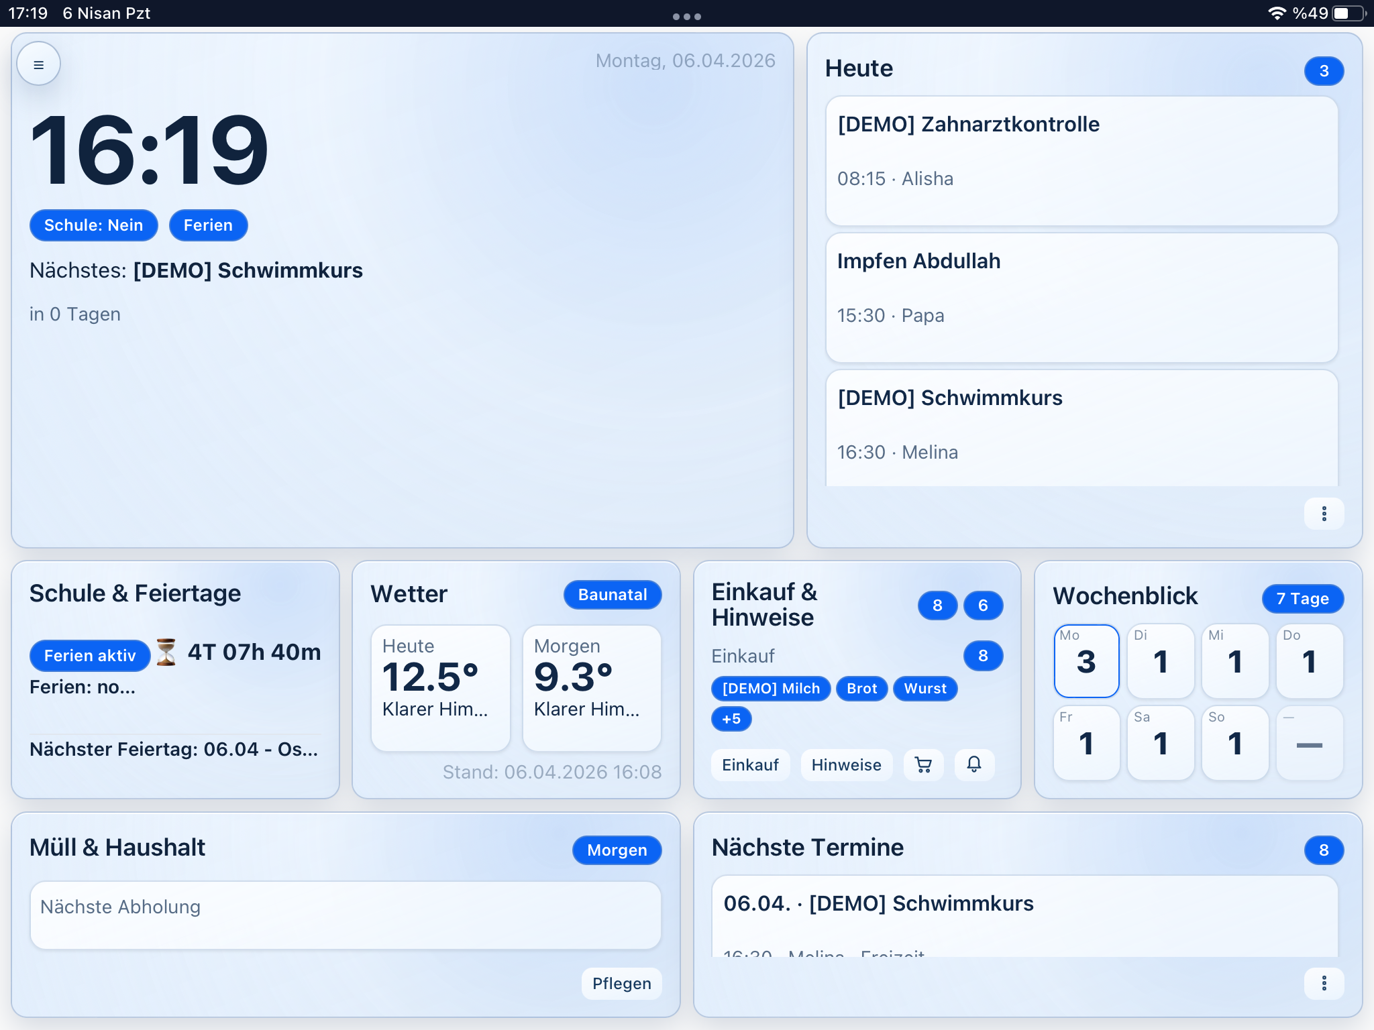This screenshot has height=1030, width=1374.
Task: Open the 7 Tage range selector
Action: 1302,599
